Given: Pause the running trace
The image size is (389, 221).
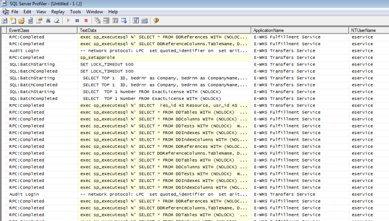Looking at the screenshot, I should click(77, 20).
